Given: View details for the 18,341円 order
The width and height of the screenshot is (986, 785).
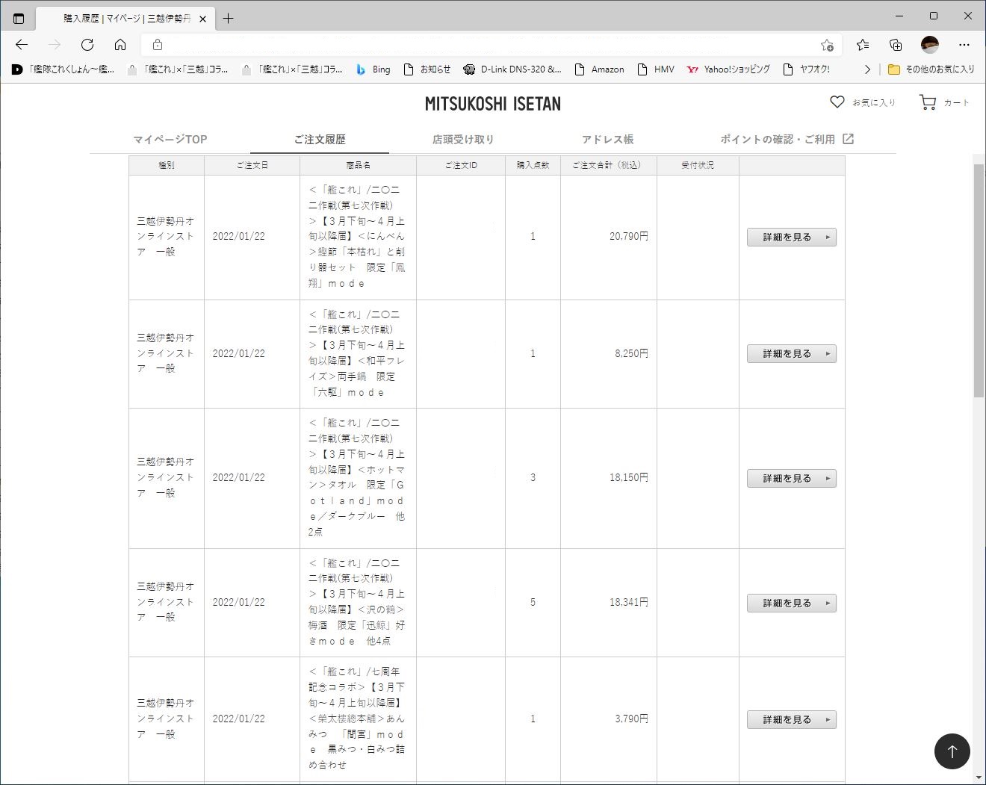Looking at the screenshot, I should pos(792,604).
